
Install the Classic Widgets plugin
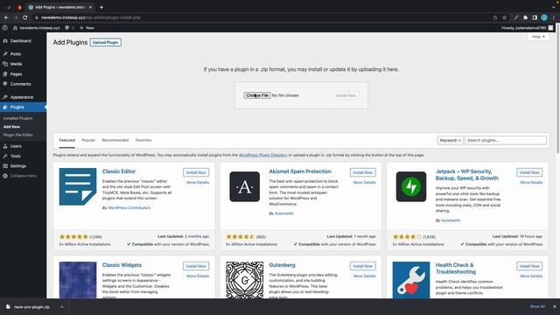(196, 266)
